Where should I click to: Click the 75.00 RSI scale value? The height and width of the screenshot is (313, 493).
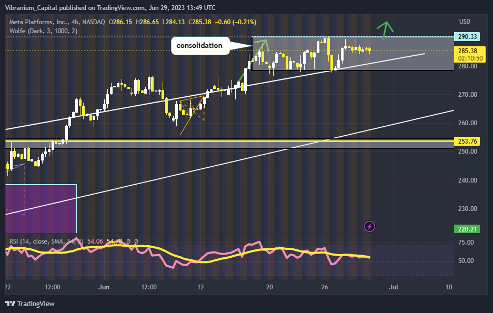[x=466, y=243]
